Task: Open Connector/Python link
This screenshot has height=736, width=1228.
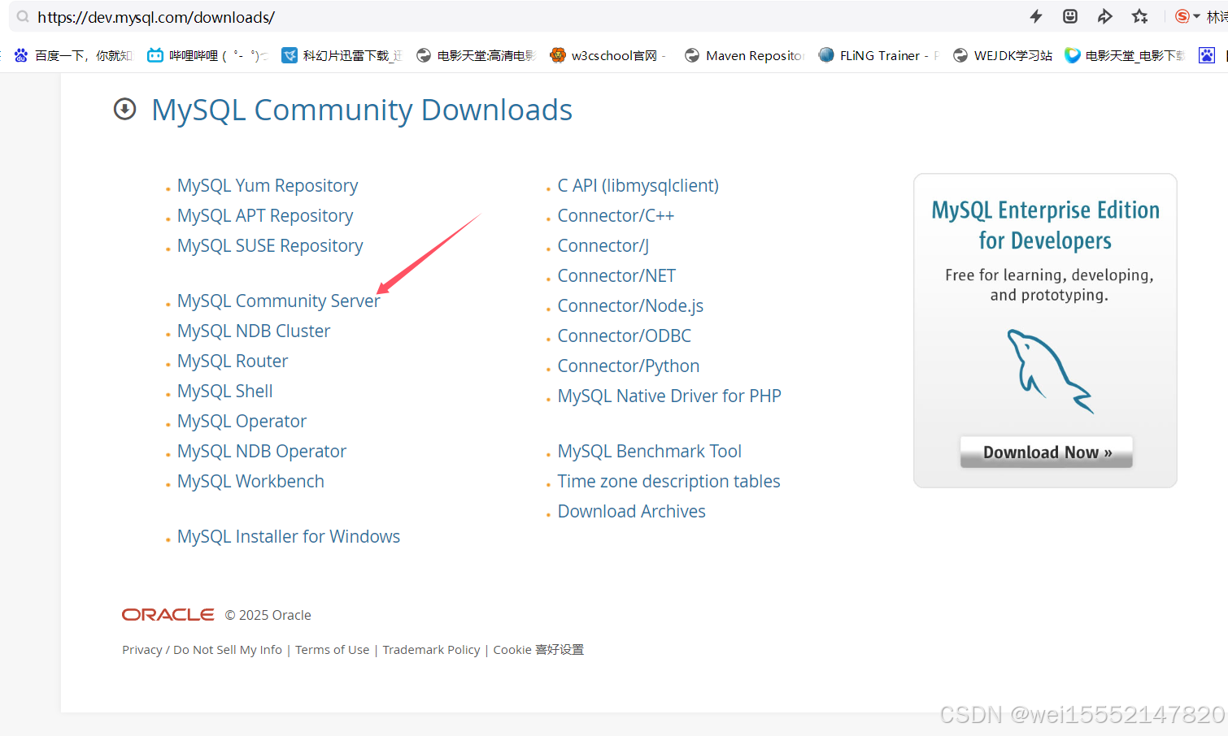Action: [629, 366]
